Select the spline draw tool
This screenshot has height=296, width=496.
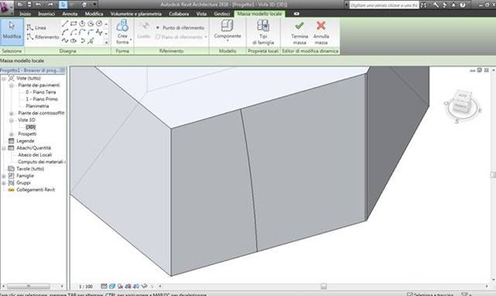pyautogui.click(x=65, y=41)
